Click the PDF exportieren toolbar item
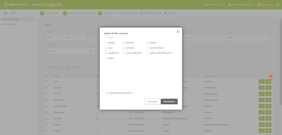 128,13
